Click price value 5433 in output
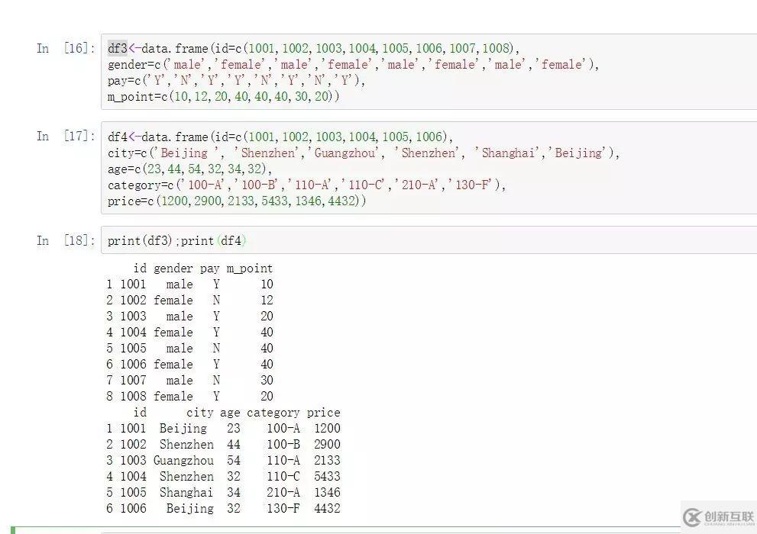The image size is (757, 534). point(328,476)
